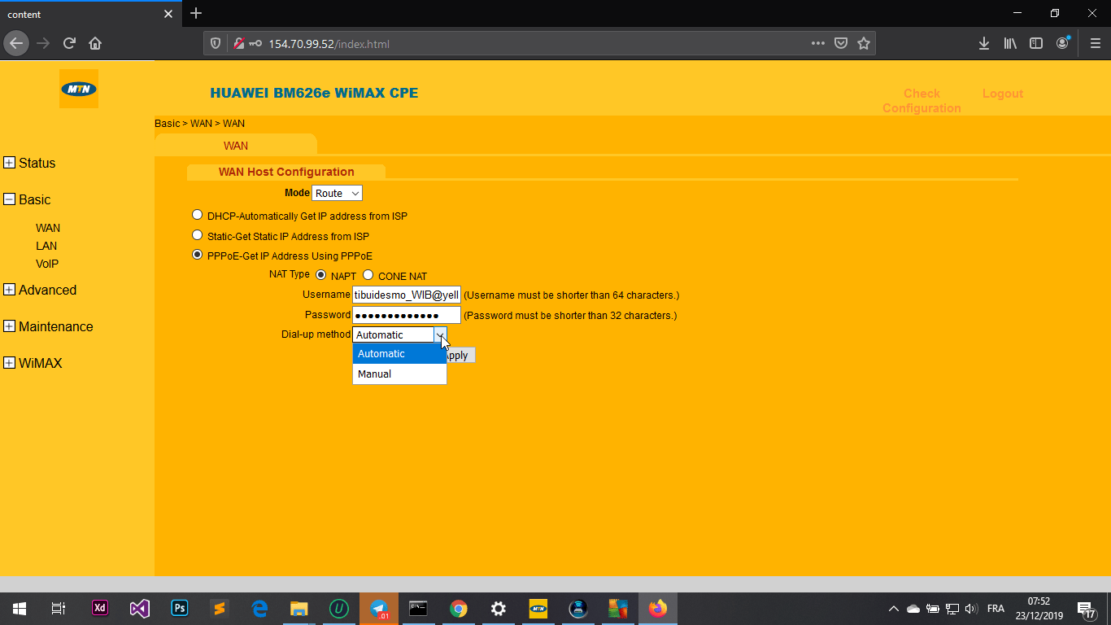The image size is (1111, 625).
Task: Show hidden system tray icons chevron
Action: click(x=893, y=608)
